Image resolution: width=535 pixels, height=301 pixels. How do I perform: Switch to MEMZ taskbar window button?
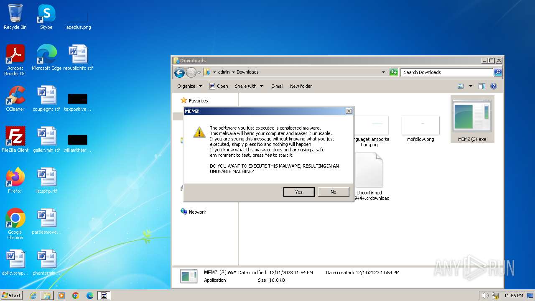[x=104, y=296]
